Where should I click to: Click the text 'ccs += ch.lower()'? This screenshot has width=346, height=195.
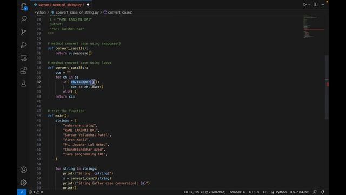[x=87, y=87]
